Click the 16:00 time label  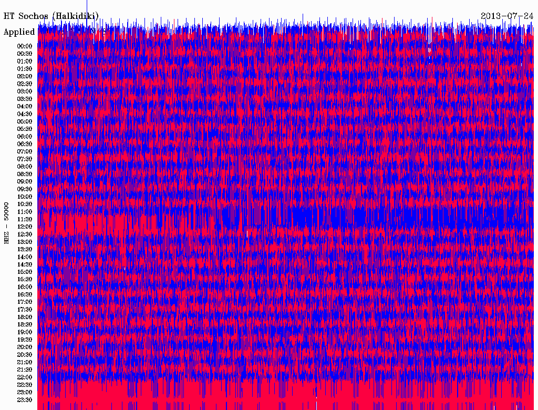pos(25,286)
